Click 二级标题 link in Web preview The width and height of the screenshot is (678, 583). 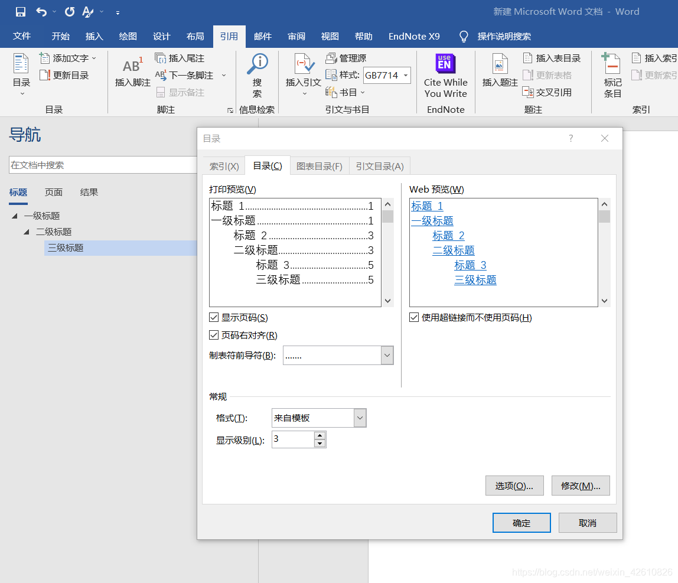point(453,250)
